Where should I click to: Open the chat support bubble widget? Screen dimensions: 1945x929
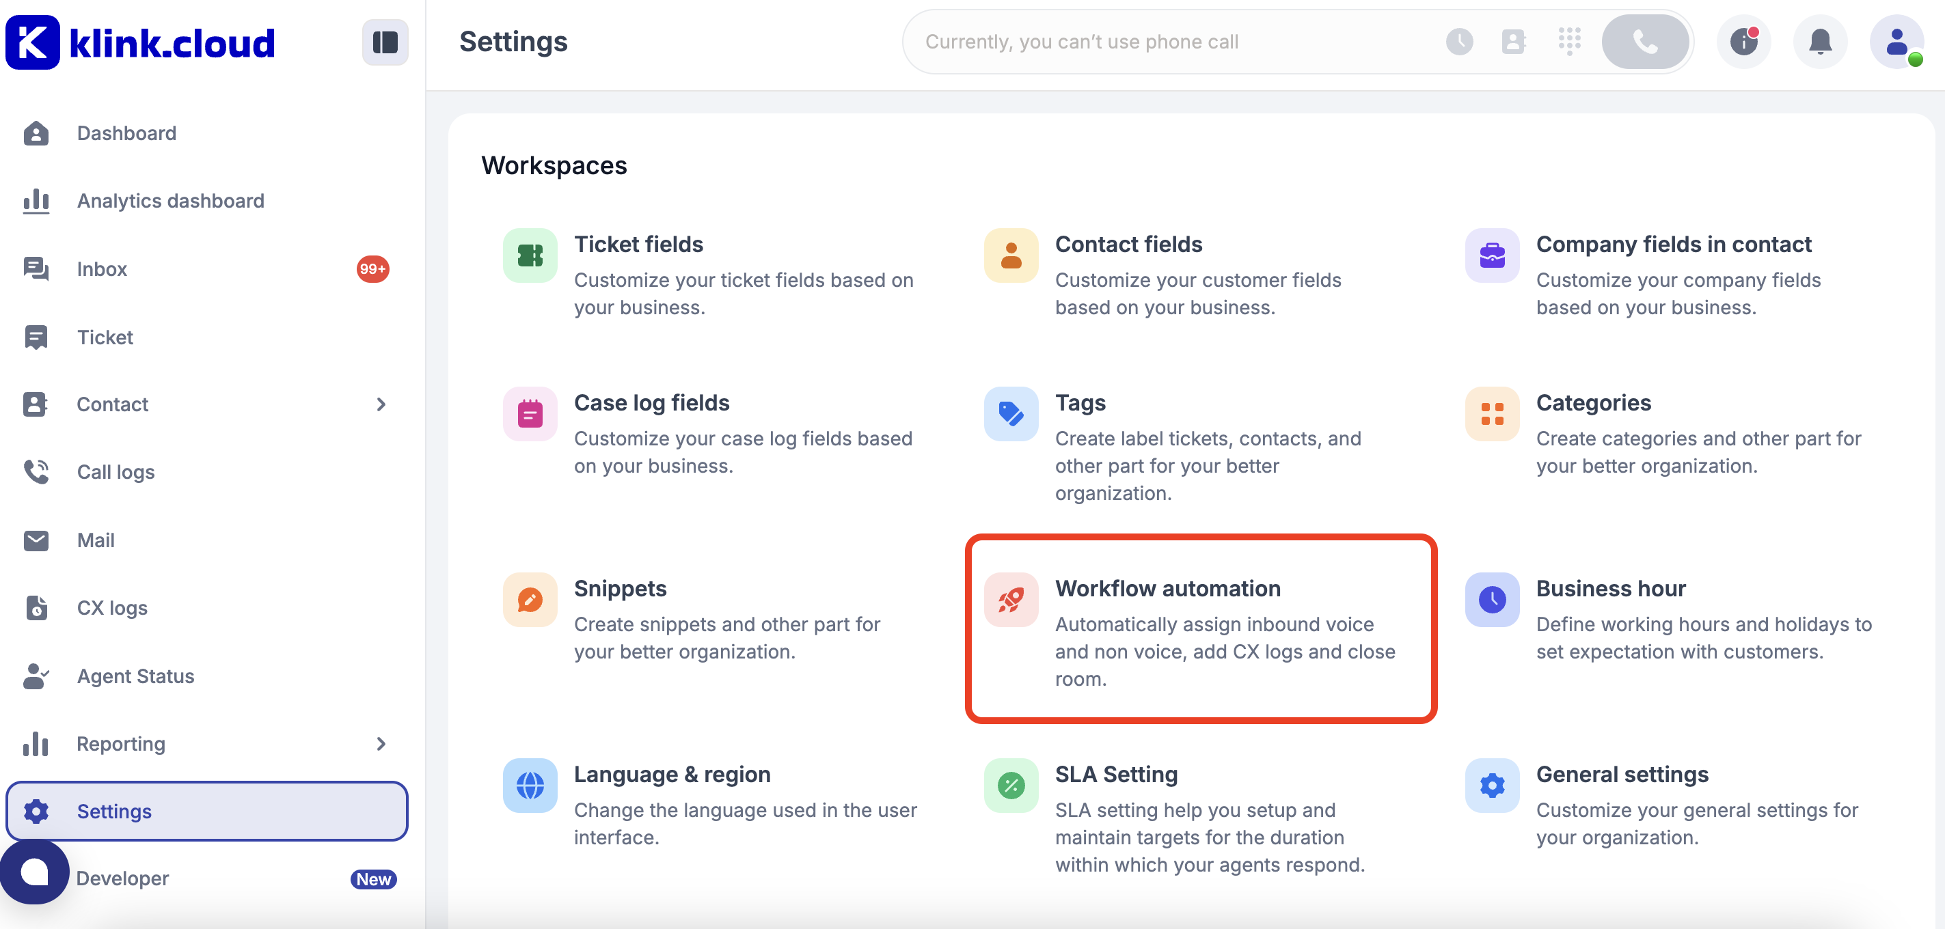tap(35, 872)
